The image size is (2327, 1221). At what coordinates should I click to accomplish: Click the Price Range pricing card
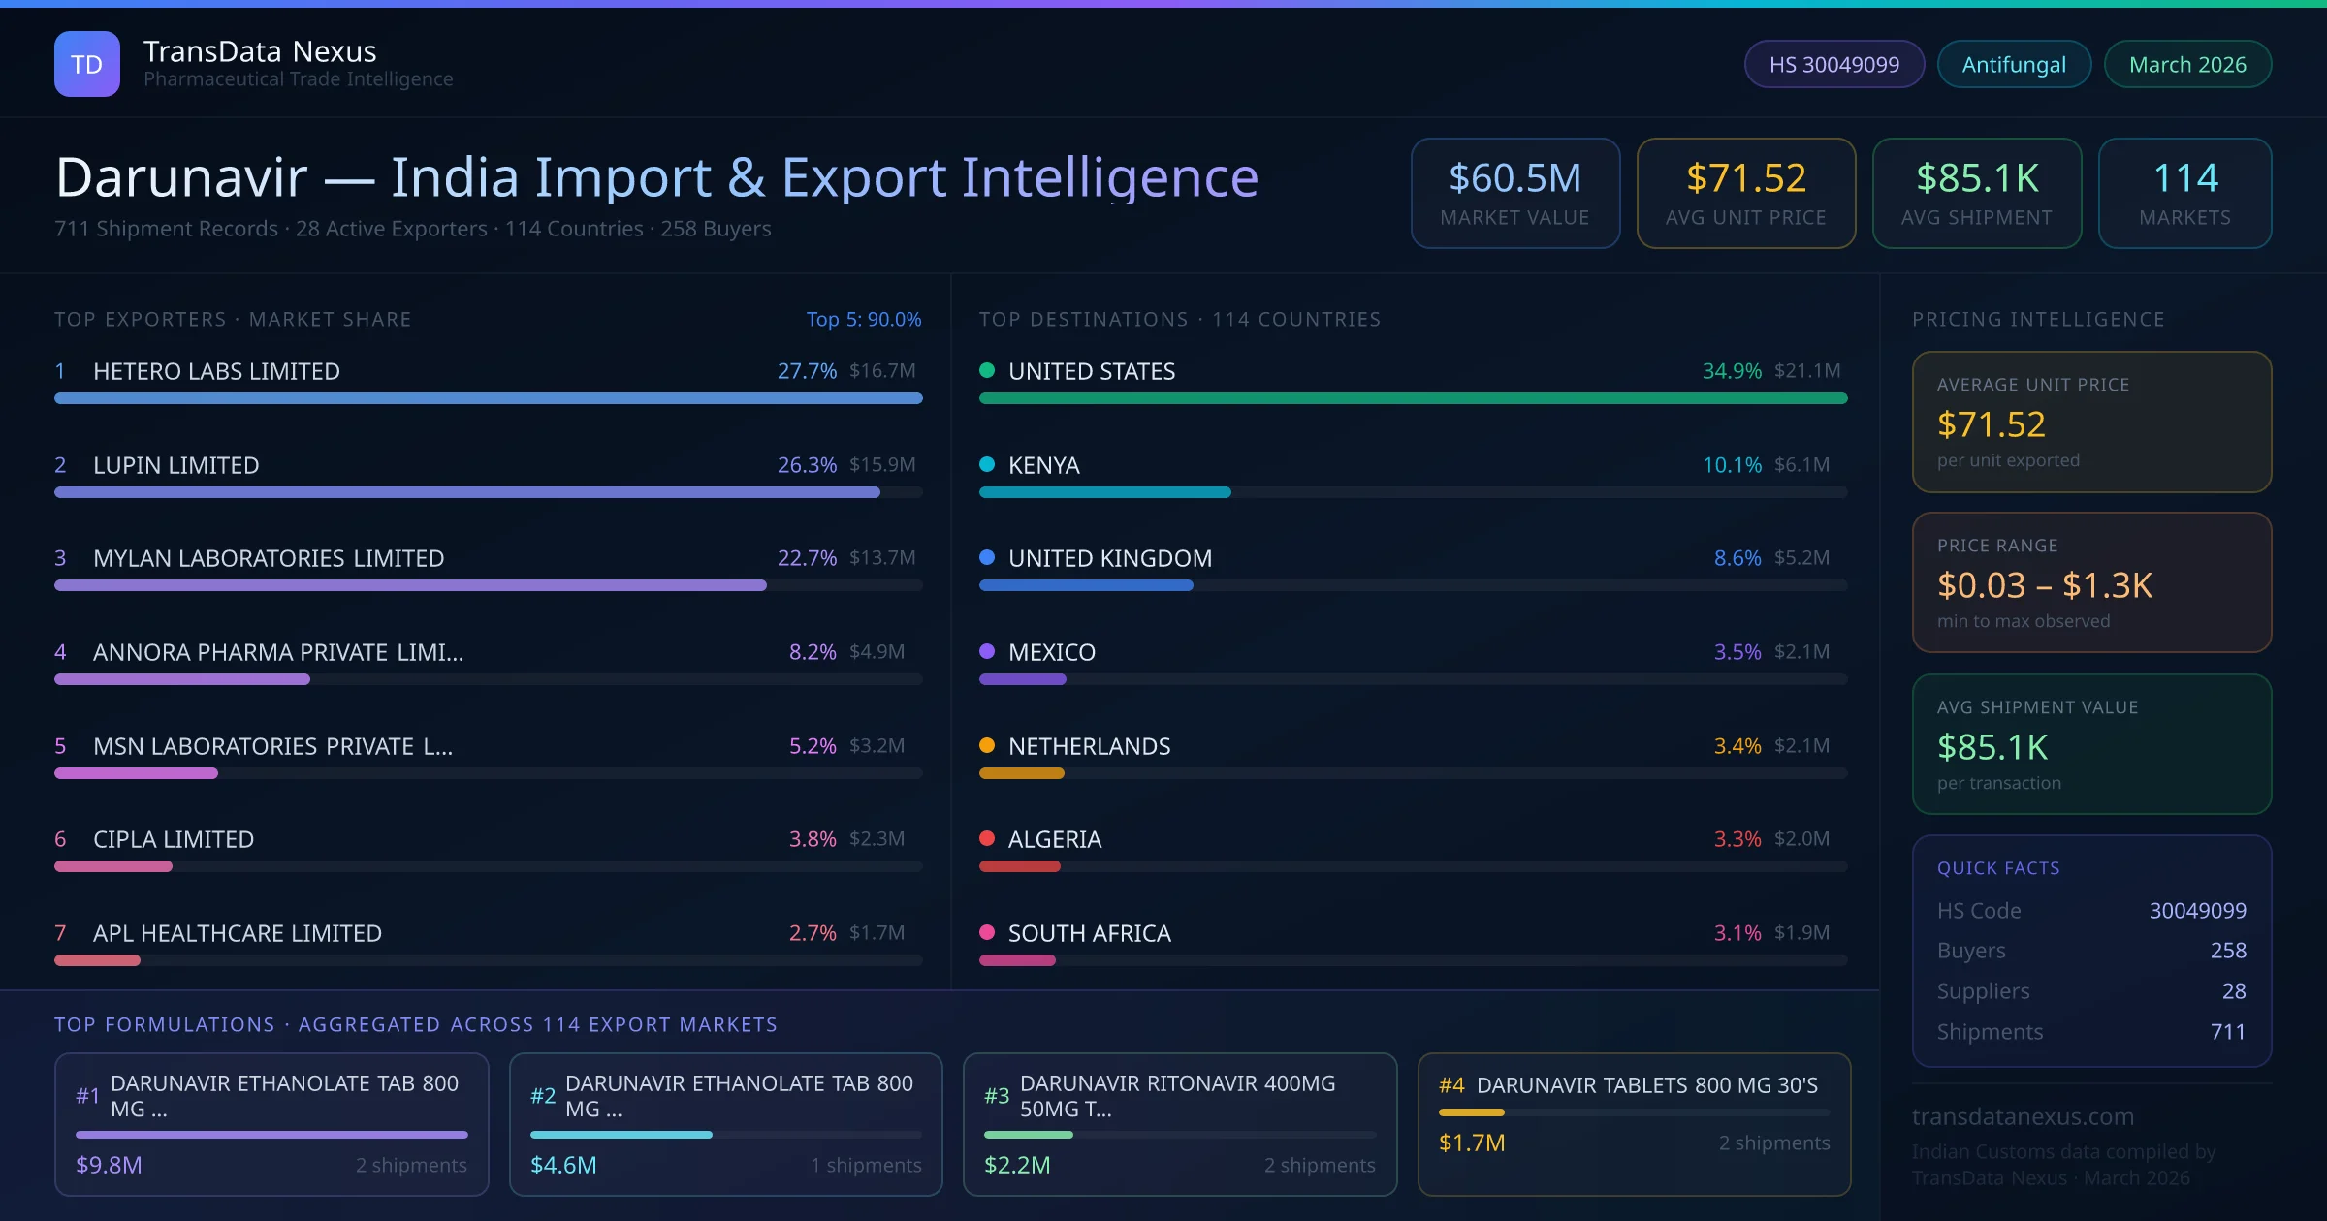[2091, 582]
